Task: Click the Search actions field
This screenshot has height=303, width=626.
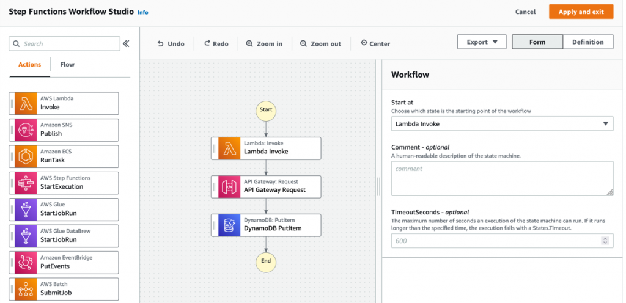Action: click(64, 44)
